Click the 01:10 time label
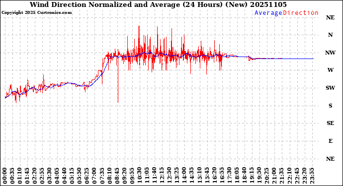Screen dimensions: 343x186 (x=20, y=176)
